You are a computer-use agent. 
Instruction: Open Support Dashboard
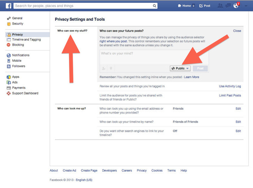(25, 93)
